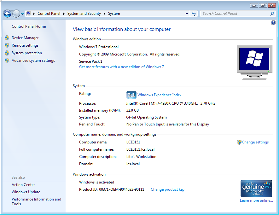Click Change settings link
The height and width of the screenshot is (215, 279).
pyautogui.click(x=255, y=142)
